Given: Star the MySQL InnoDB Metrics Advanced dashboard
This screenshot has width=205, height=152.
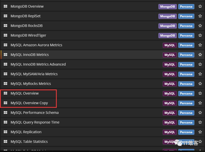Looking at the screenshot, I should click(200, 64).
